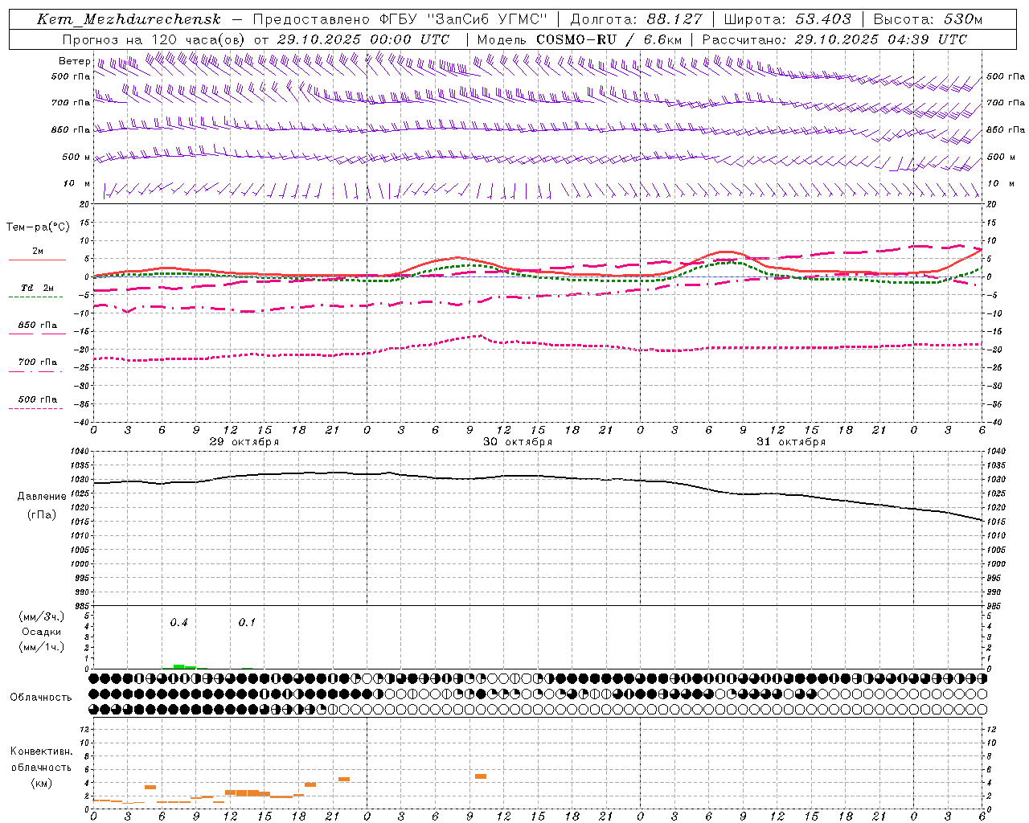Click the Модель COSMO-RU / 6.6км label

point(579,39)
